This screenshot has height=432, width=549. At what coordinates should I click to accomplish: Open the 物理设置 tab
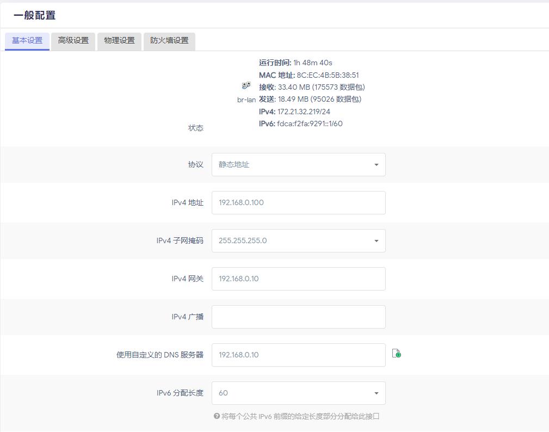[119, 41]
